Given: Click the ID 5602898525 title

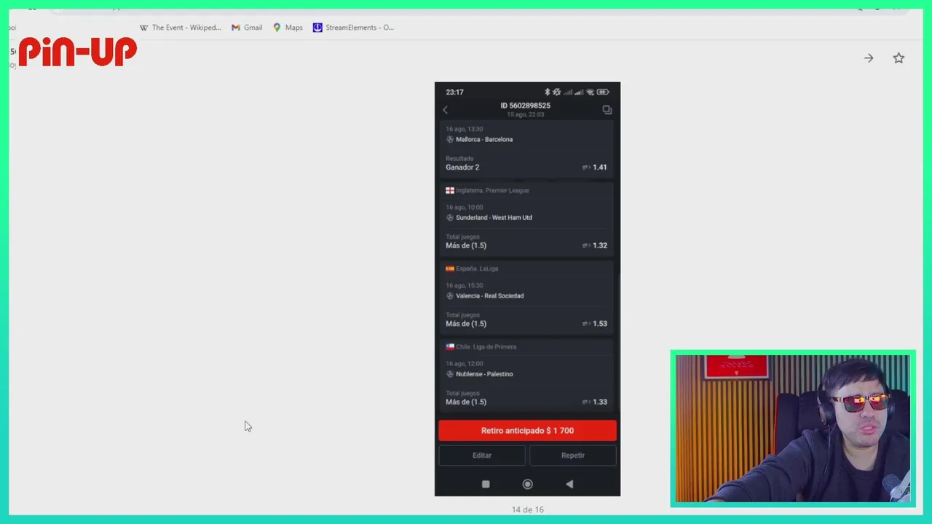Looking at the screenshot, I should 525,106.
